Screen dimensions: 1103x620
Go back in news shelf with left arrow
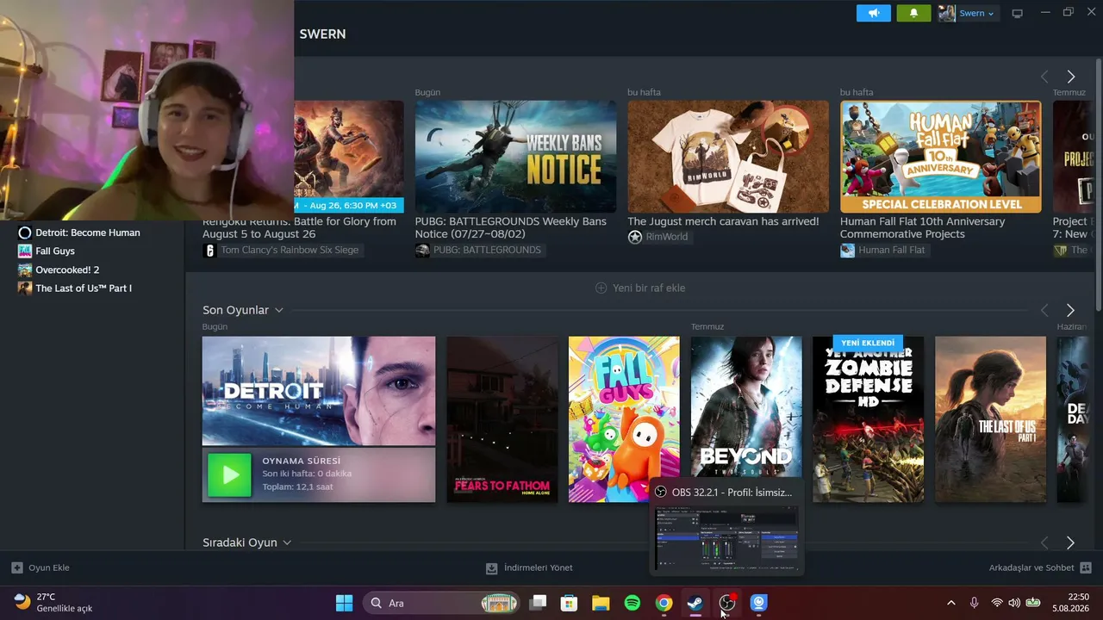[1044, 77]
